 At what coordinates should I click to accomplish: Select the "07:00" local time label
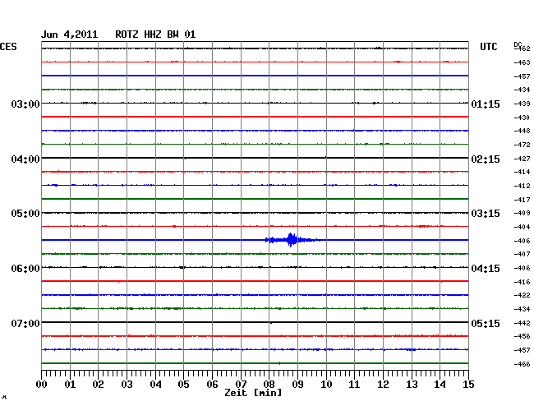click(25, 323)
